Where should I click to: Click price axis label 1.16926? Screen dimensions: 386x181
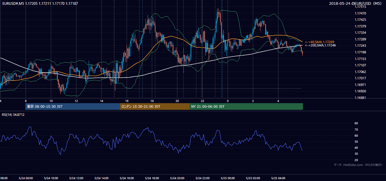coord(360,91)
